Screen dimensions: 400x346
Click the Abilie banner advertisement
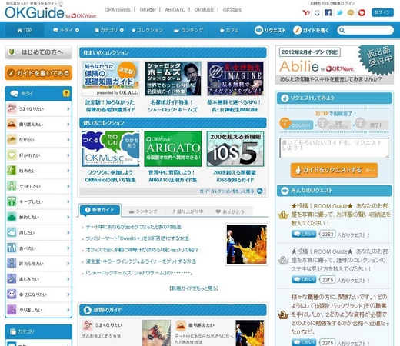coord(335,65)
